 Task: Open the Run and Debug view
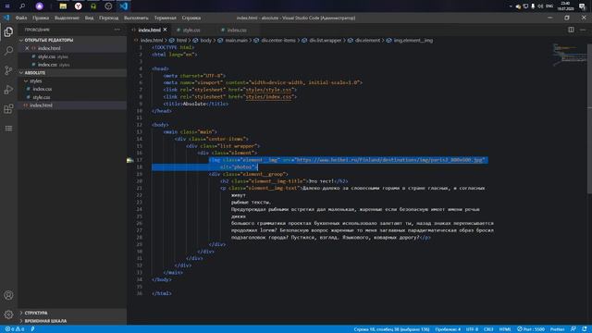pyautogui.click(x=8, y=90)
